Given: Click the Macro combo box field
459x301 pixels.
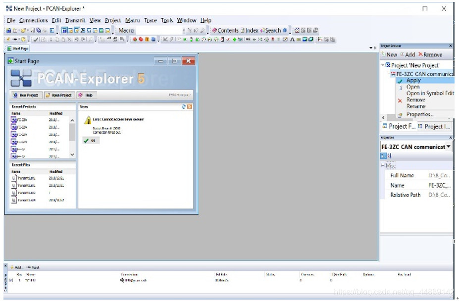Looking at the screenshot, I should click(x=159, y=30).
